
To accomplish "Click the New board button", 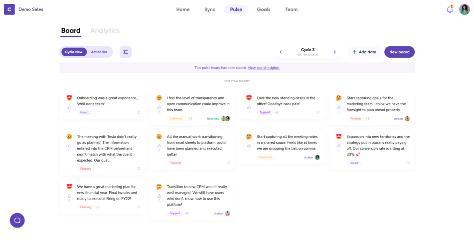I will coord(399,52).
